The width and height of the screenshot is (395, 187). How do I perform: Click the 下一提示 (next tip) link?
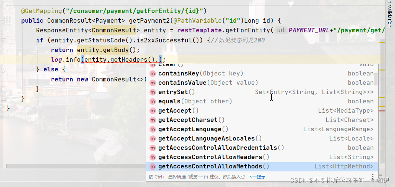click(257, 177)
